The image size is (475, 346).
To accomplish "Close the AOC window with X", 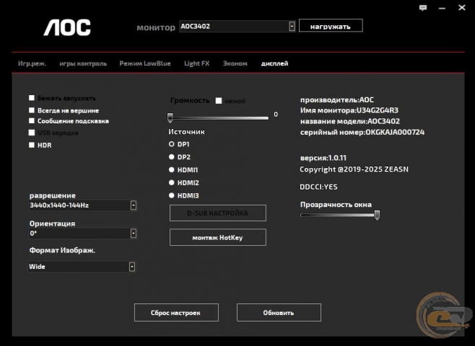I will [x=462, y=7].
